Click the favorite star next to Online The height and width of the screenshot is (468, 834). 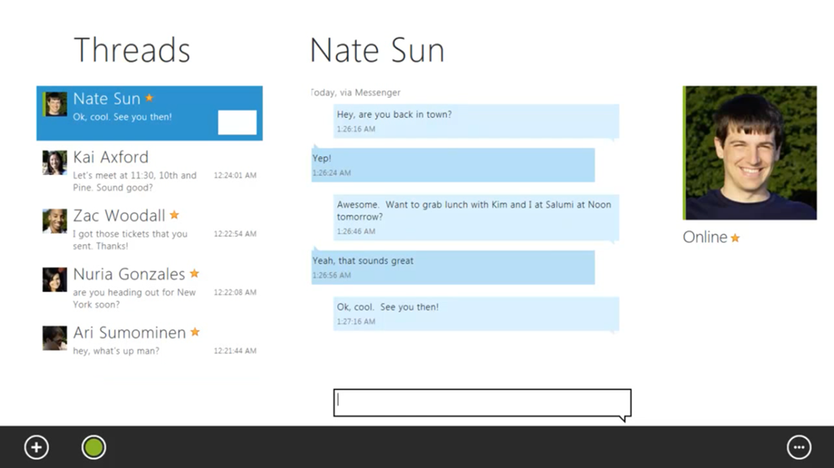(x=735, y=238)
